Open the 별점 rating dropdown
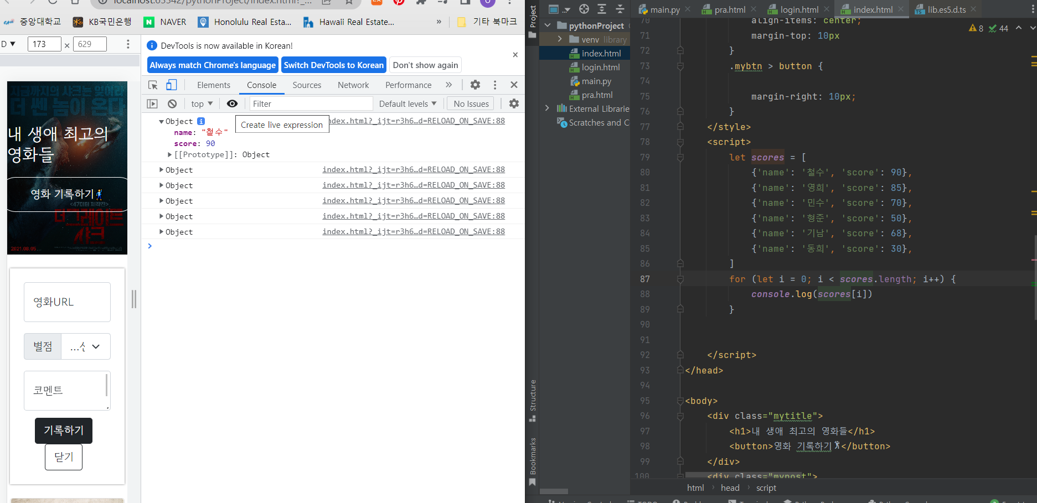 point(85,346)
